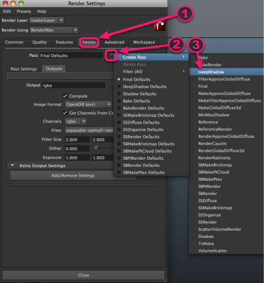Toggle Get Channels From Camera checkbox
Image resolution: width=264 pixels, height=283 pixels.
tap(65, 113)
